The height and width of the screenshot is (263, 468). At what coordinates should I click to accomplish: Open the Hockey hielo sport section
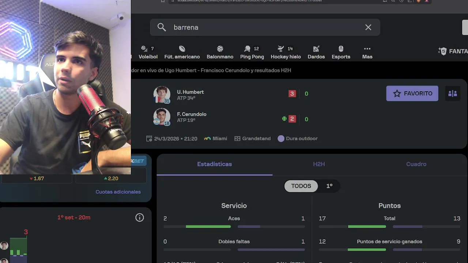tap(286, 53)
